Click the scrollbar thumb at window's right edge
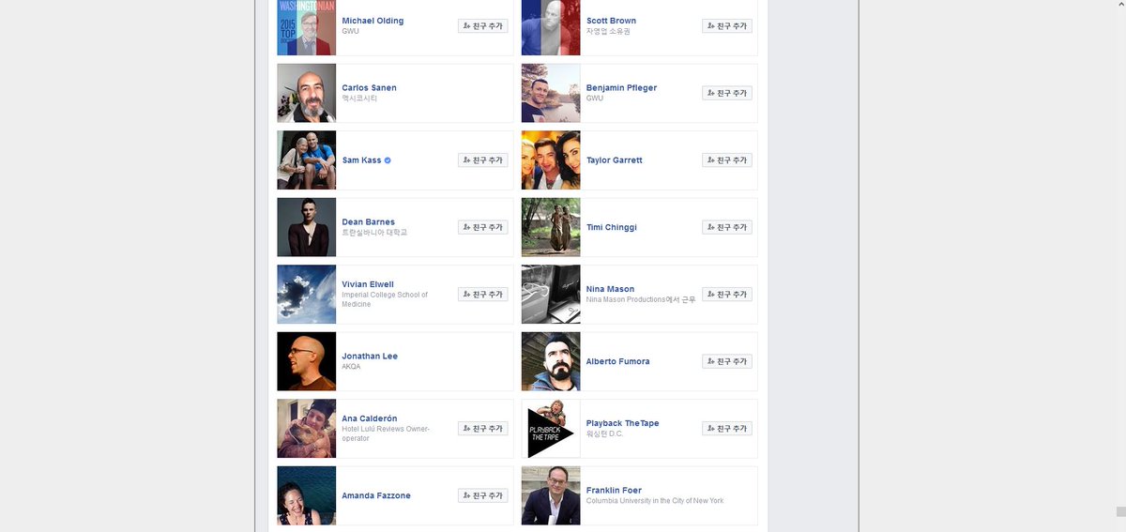1126x532 pixels. [1120, 511]
